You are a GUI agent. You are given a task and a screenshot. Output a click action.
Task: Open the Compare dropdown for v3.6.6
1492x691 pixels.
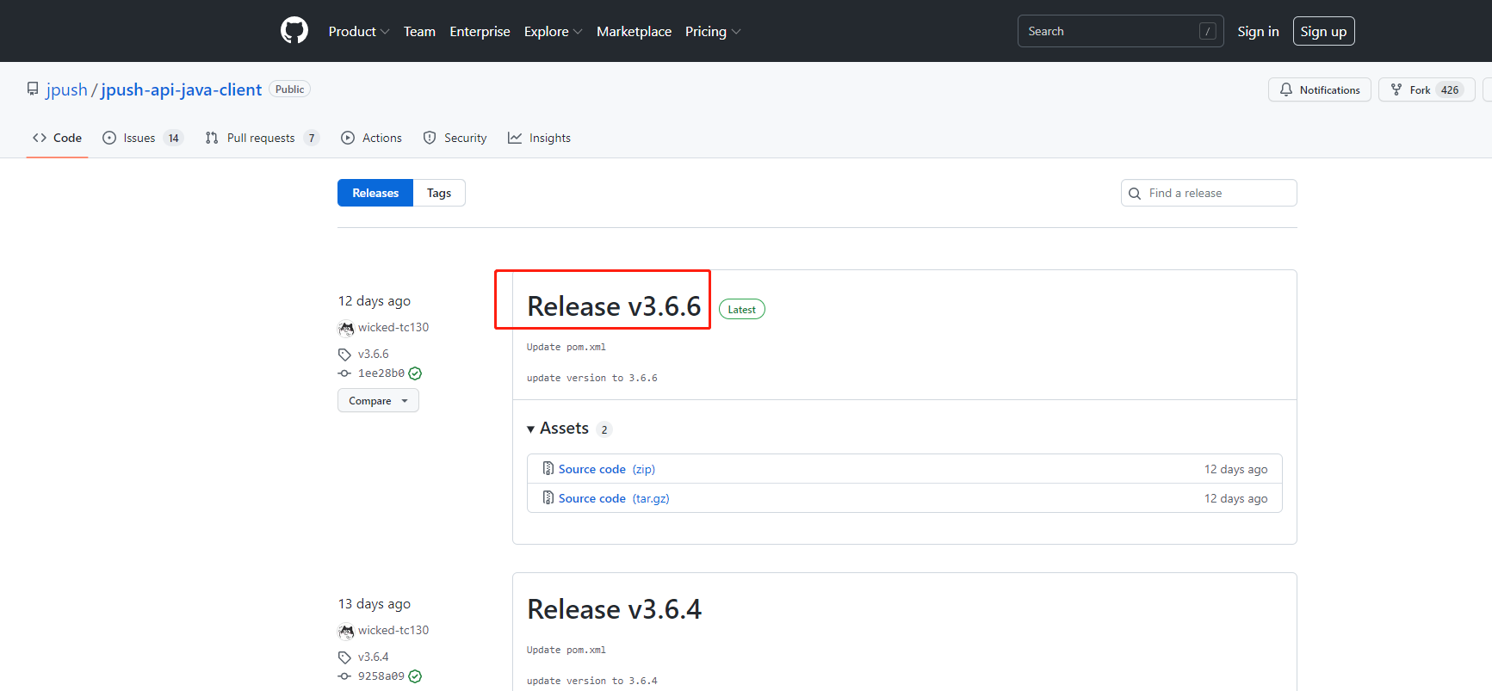378,401
